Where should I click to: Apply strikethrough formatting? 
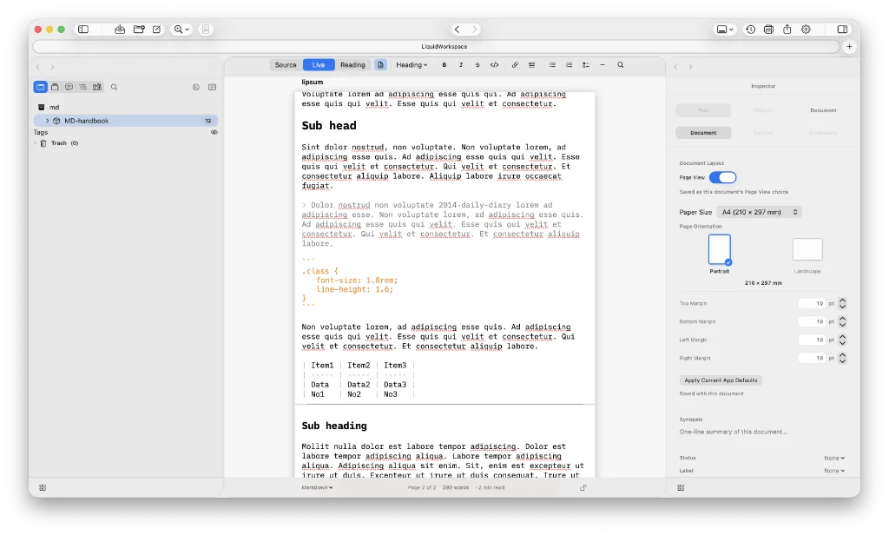[x=477, y=65]
